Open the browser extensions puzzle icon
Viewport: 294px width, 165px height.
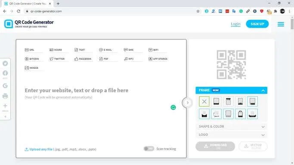point(275,11)
